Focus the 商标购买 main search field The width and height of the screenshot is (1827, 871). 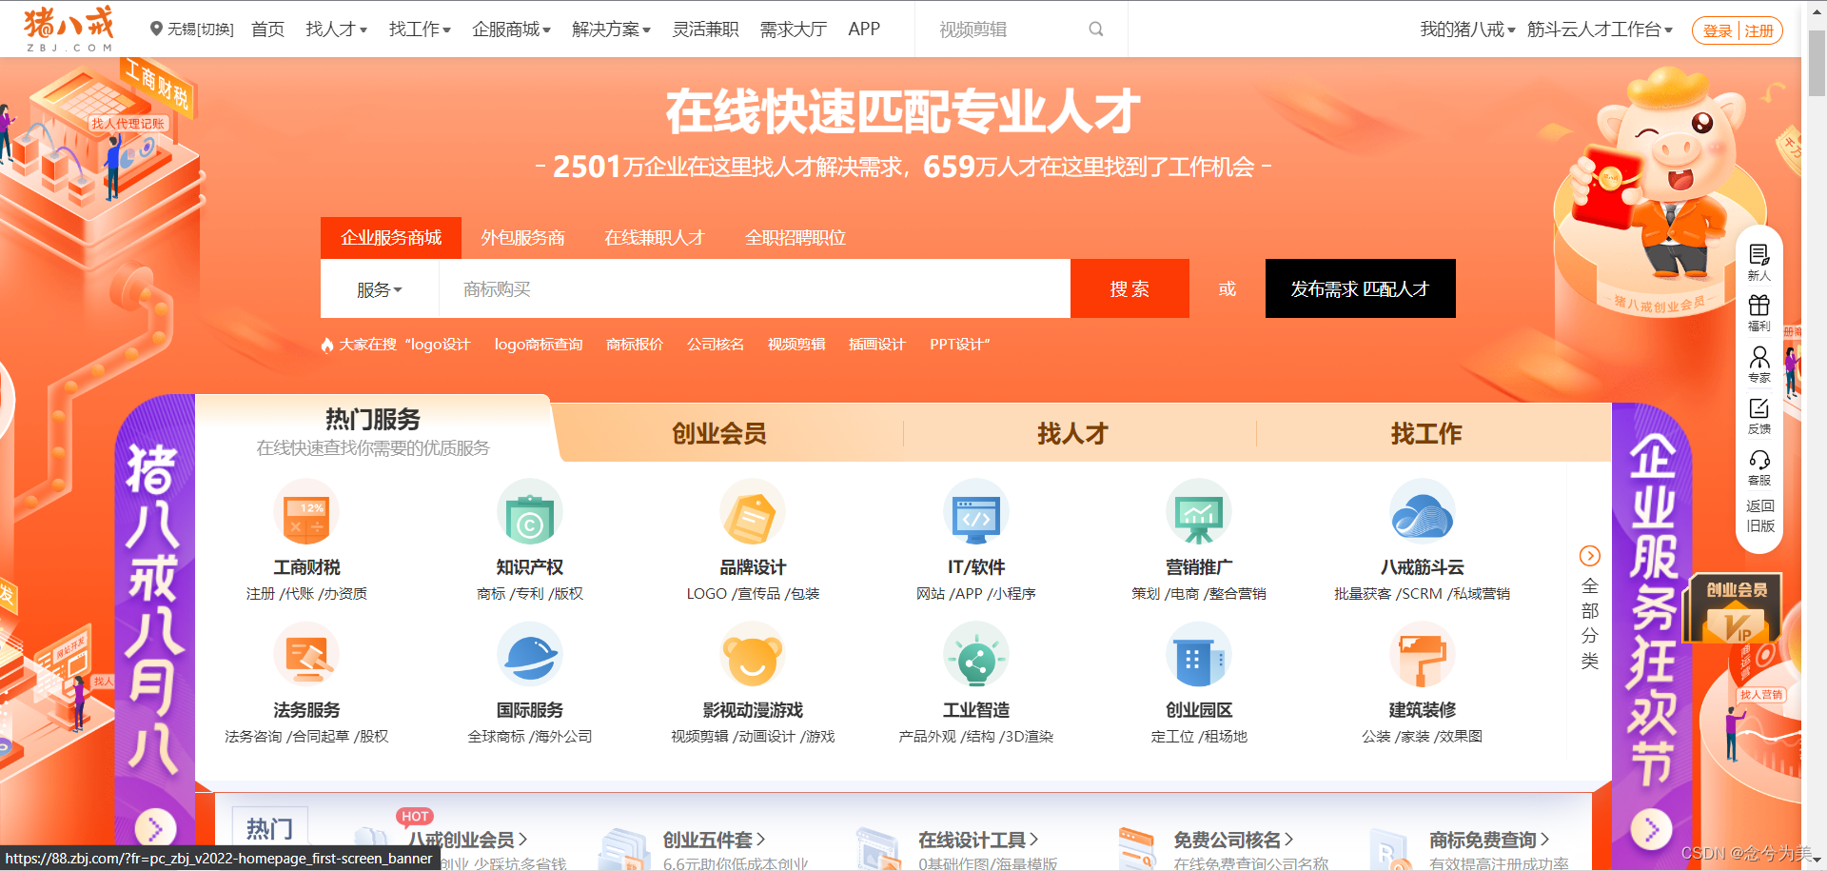click(754, 289)
